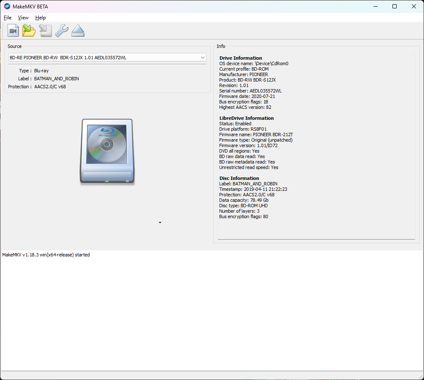Click the log message MakeMKV v1.18.3 started
The height and width of the screenshot is (380, 424).
point(46,255)
